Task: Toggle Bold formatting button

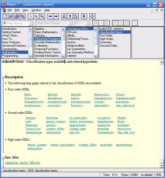Action: 96,23
